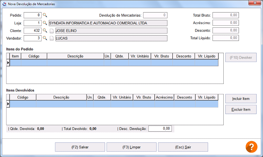Click Un. header in Itens Devolvidos

pyautogui.click(x=90, y=97)
